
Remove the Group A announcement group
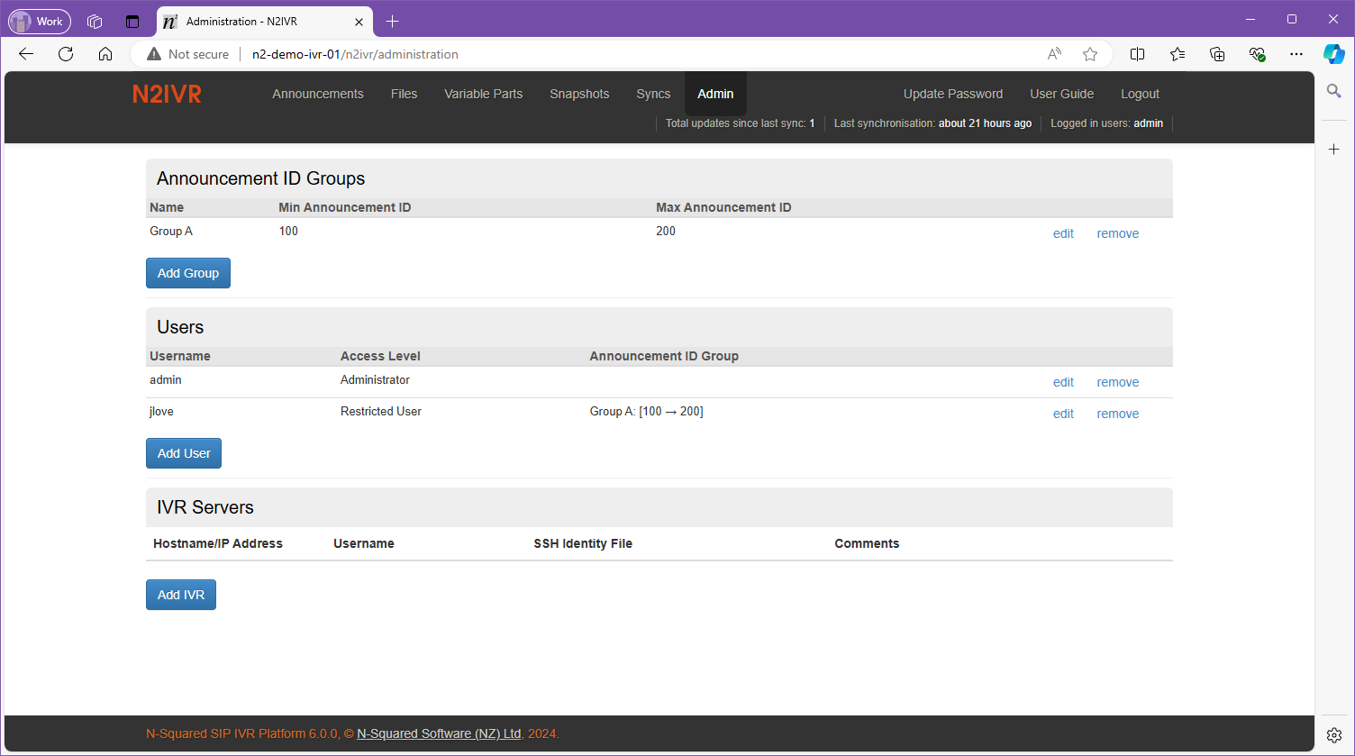tap(1117, 233)
